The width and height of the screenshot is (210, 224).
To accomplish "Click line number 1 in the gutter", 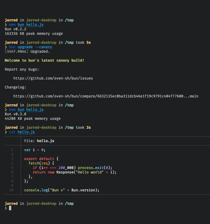I will (12, 150).
